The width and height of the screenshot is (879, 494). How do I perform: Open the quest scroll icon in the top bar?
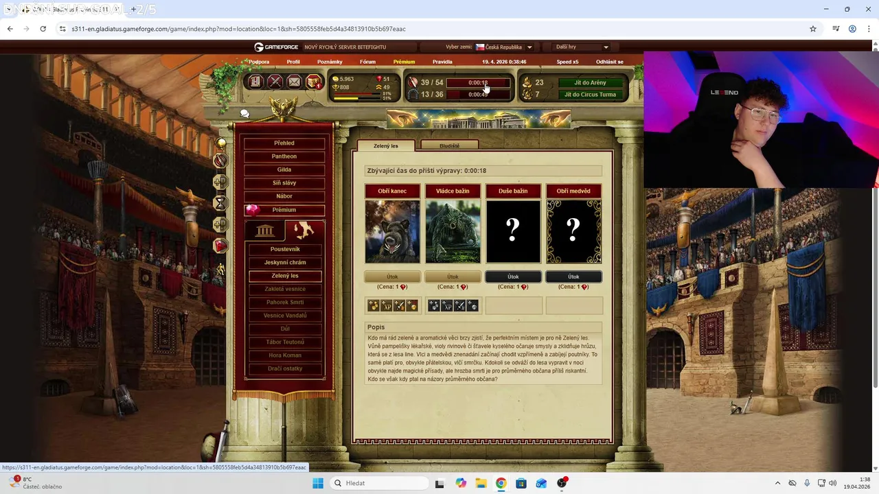click(x=255, y=82)
